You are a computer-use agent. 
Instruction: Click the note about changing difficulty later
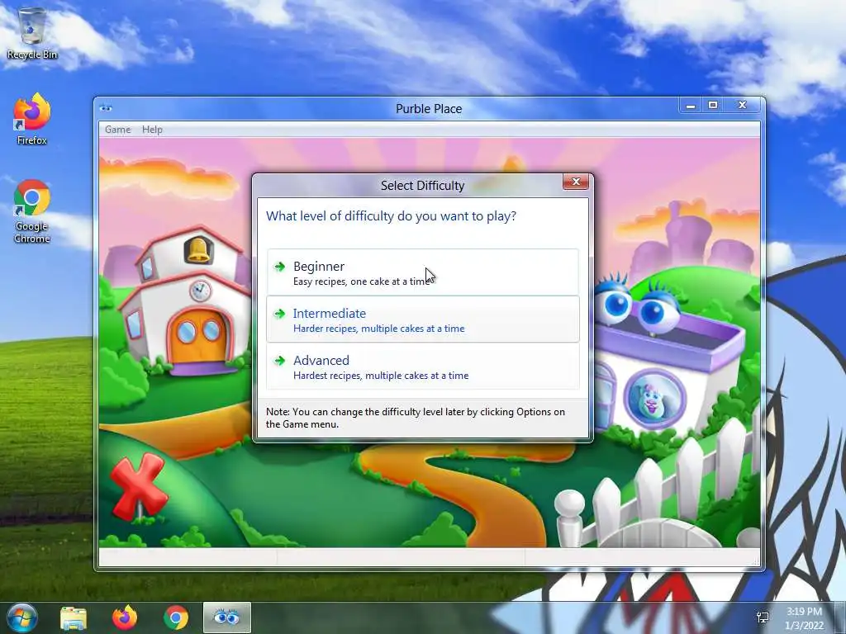pos(416,418)
